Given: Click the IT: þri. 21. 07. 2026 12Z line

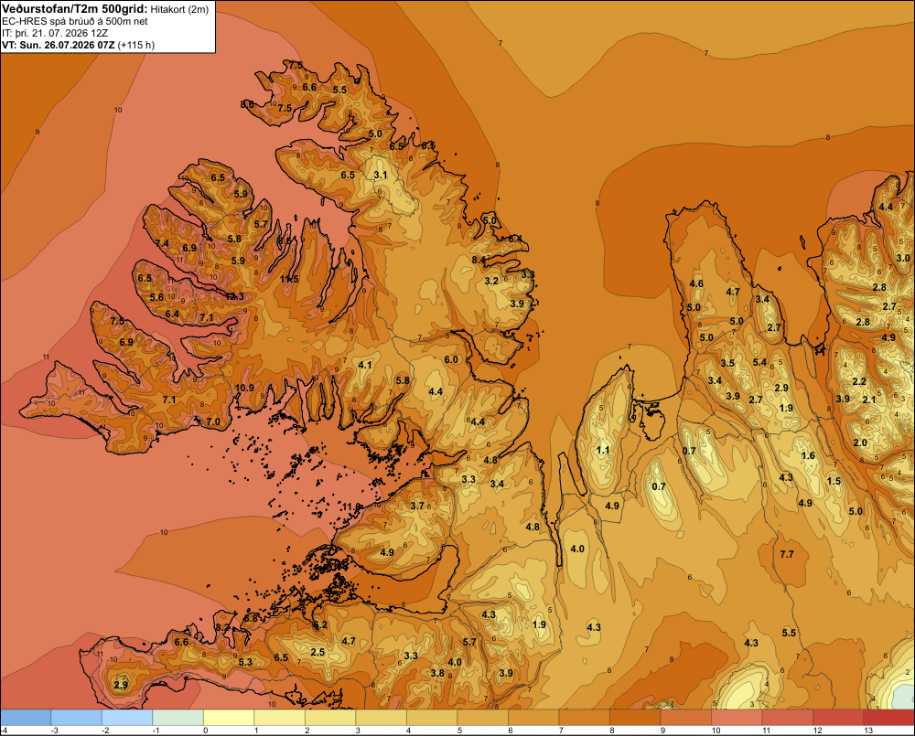Looking at the screenshot, I should pos(54,33).
